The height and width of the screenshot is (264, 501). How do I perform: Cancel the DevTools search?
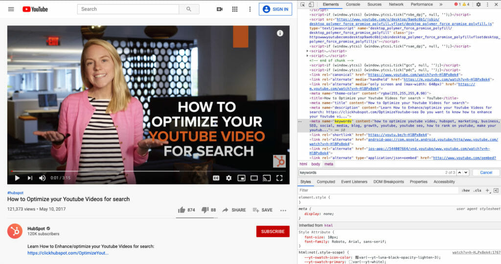click(486, 173)
